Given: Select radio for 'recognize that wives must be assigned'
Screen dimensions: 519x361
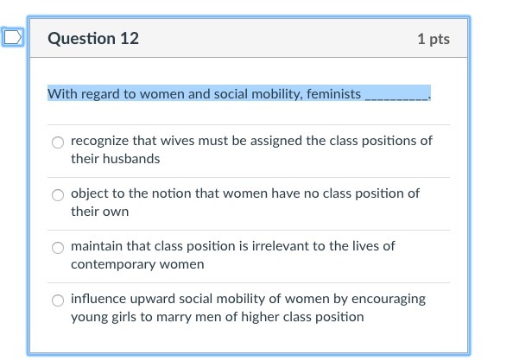Looking at the screenshot, I should 58,142.
